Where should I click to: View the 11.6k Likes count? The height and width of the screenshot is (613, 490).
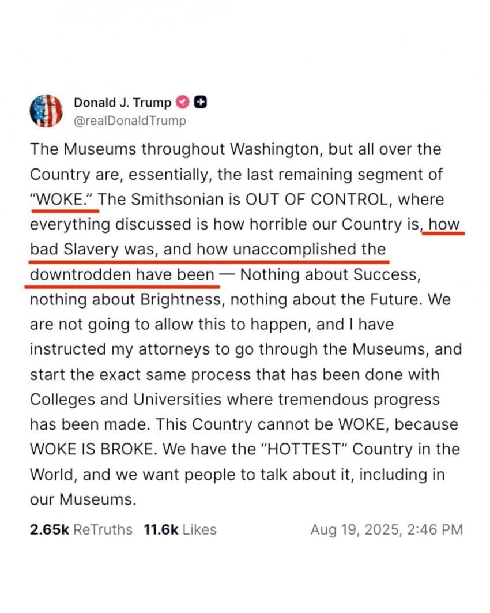(161, 529)
